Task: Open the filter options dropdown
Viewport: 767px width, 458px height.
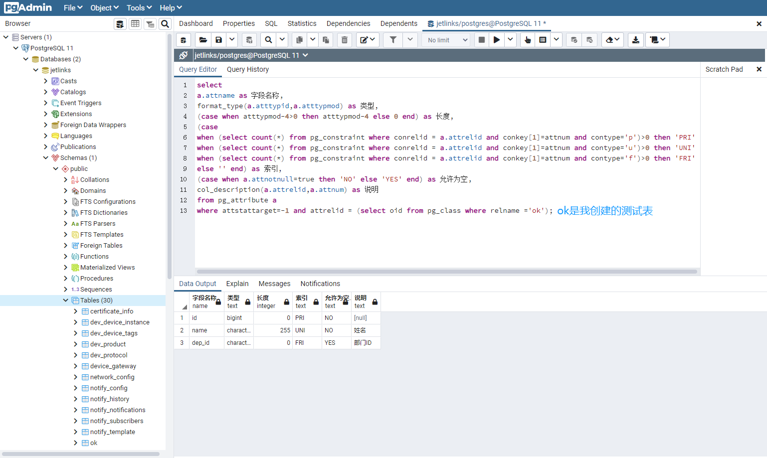Action: [x=410, y=40]
